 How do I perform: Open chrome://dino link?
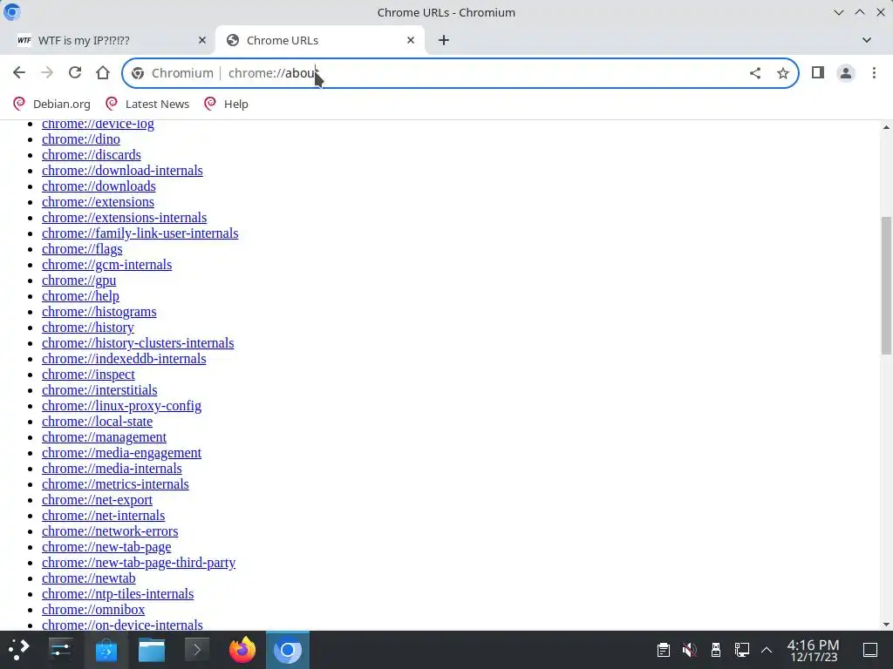tap(81, 139)
